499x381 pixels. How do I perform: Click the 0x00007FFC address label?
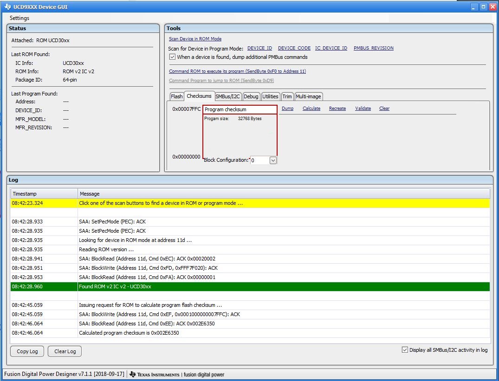click(187, 109)
